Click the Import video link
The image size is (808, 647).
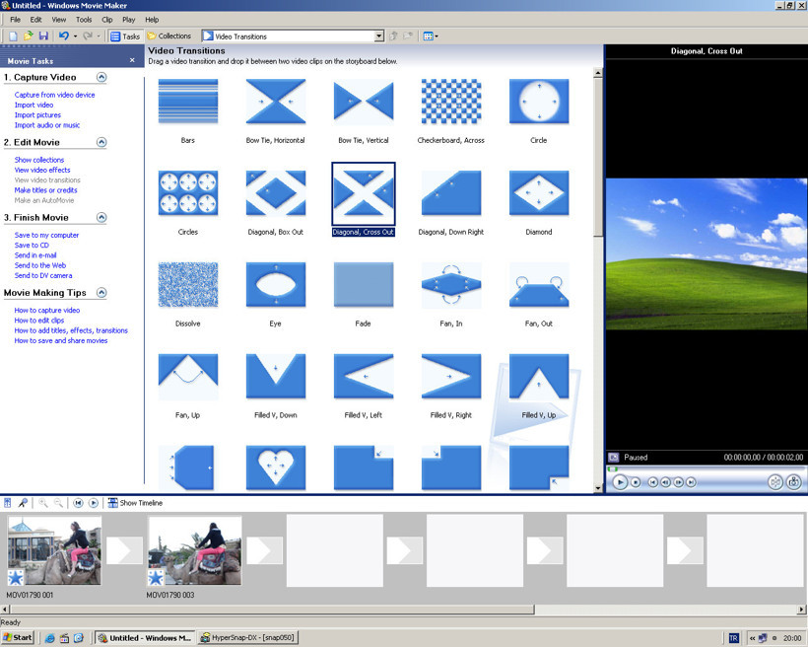(x=34, y=105)
